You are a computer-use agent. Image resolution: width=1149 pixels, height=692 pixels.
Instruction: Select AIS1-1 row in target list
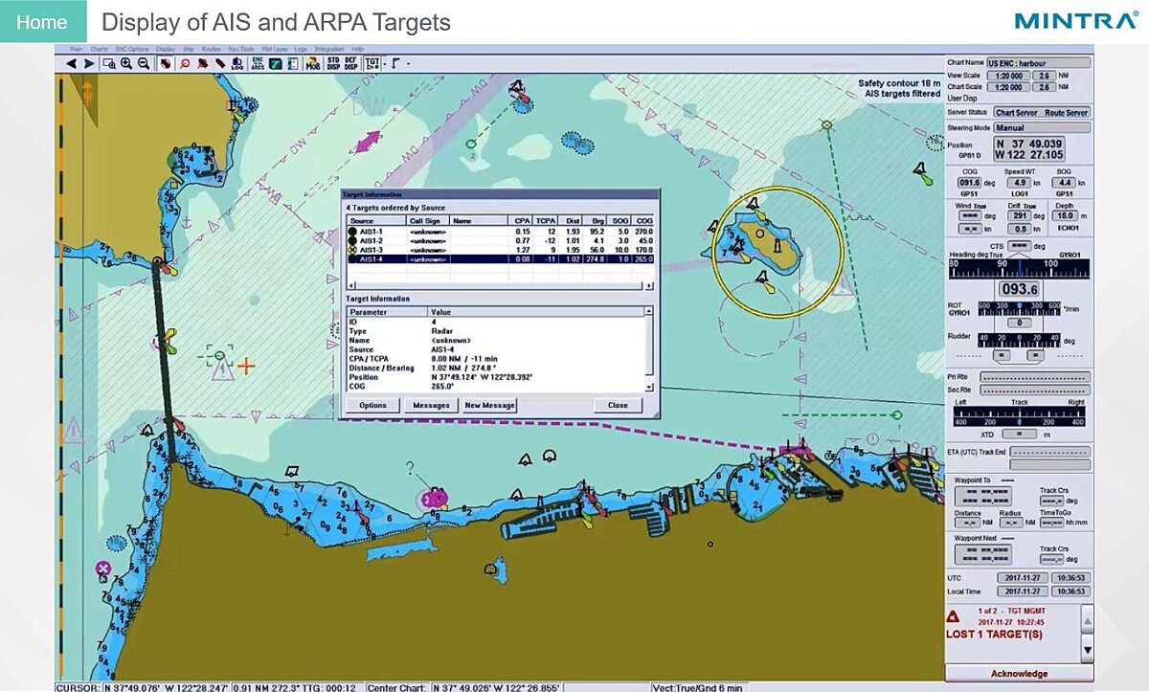500,231
